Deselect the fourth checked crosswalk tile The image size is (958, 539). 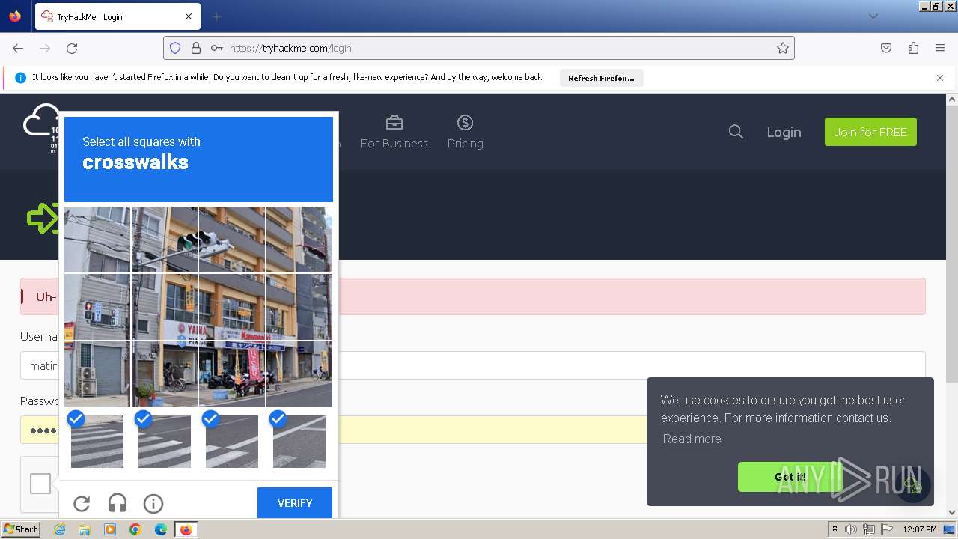pos(299,442)
